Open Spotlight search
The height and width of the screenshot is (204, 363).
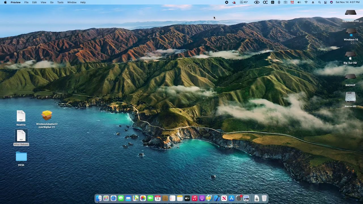pos(319,2)
